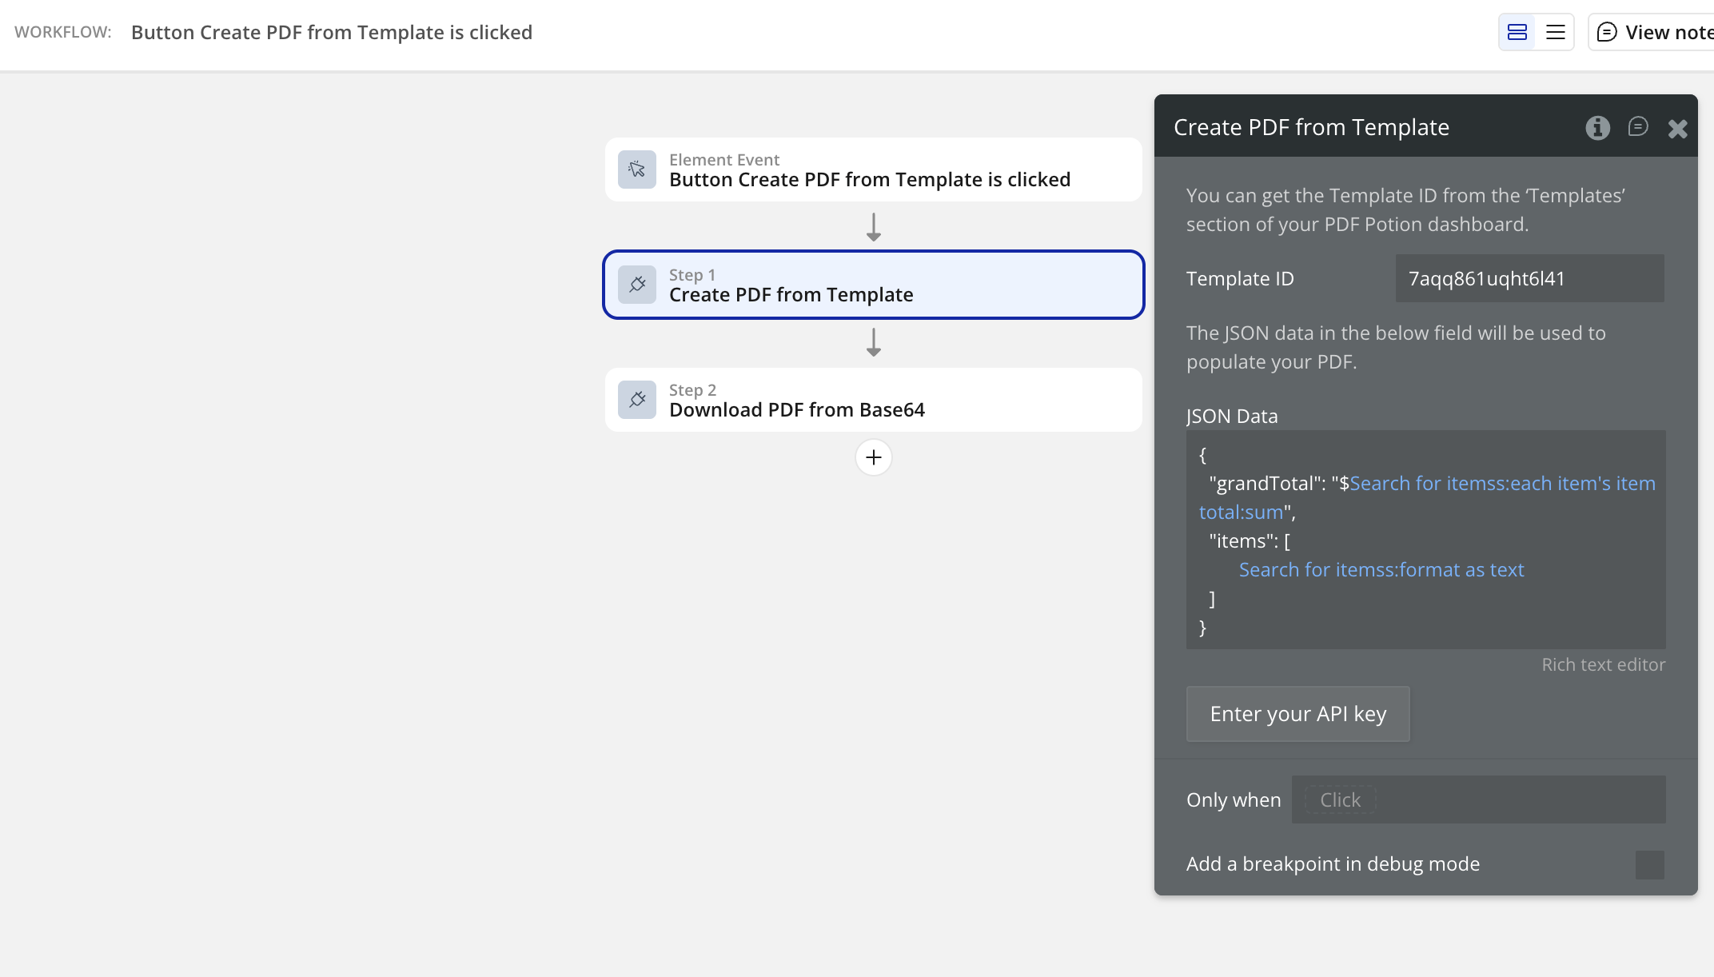The image size is (1714, 977).
Task: Click the cursor icon on Element Event
Action: pyautogui.click(x=637, y=169)
